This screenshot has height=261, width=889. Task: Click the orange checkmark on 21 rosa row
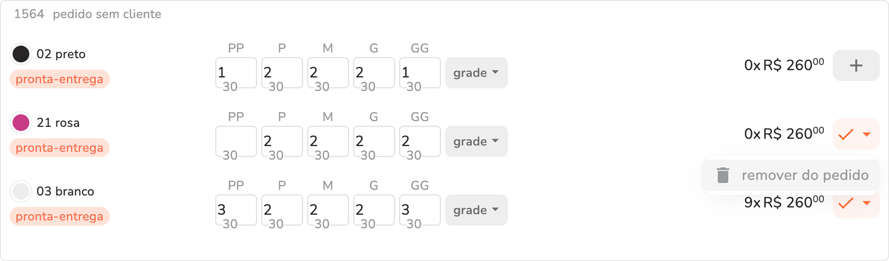click(x=846, y=134)
